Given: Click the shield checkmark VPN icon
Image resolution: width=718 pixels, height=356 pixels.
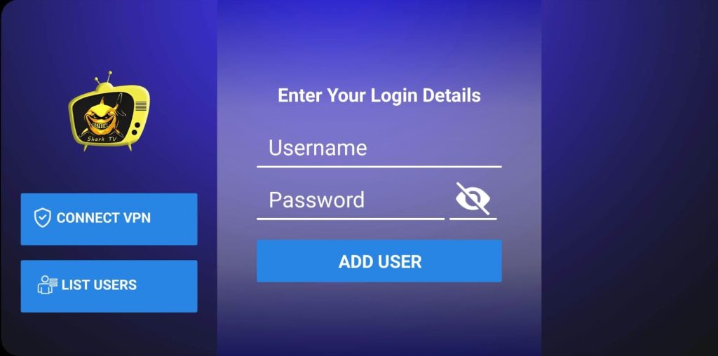Looking at the screenshot, I should 43,218.
